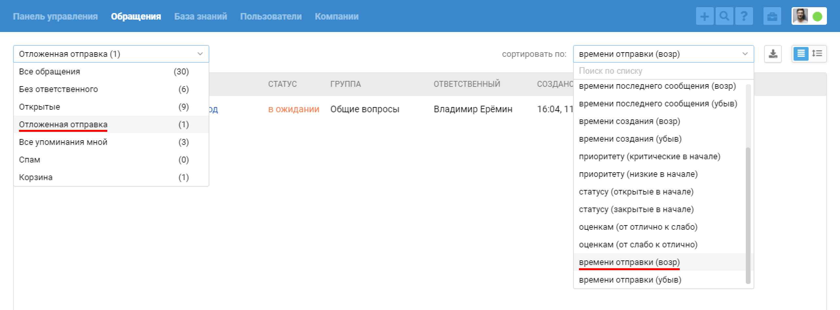840x310 pixels.
Task: Toggle the green online status indicator
Action: pyautogui.click(x=817, y=16)
